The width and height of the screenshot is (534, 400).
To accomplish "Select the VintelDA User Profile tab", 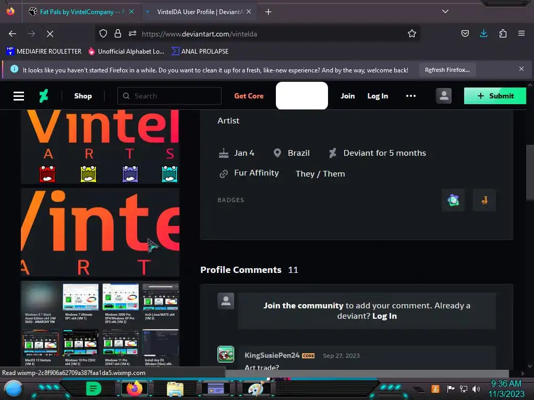I will (x=200, y=11).
